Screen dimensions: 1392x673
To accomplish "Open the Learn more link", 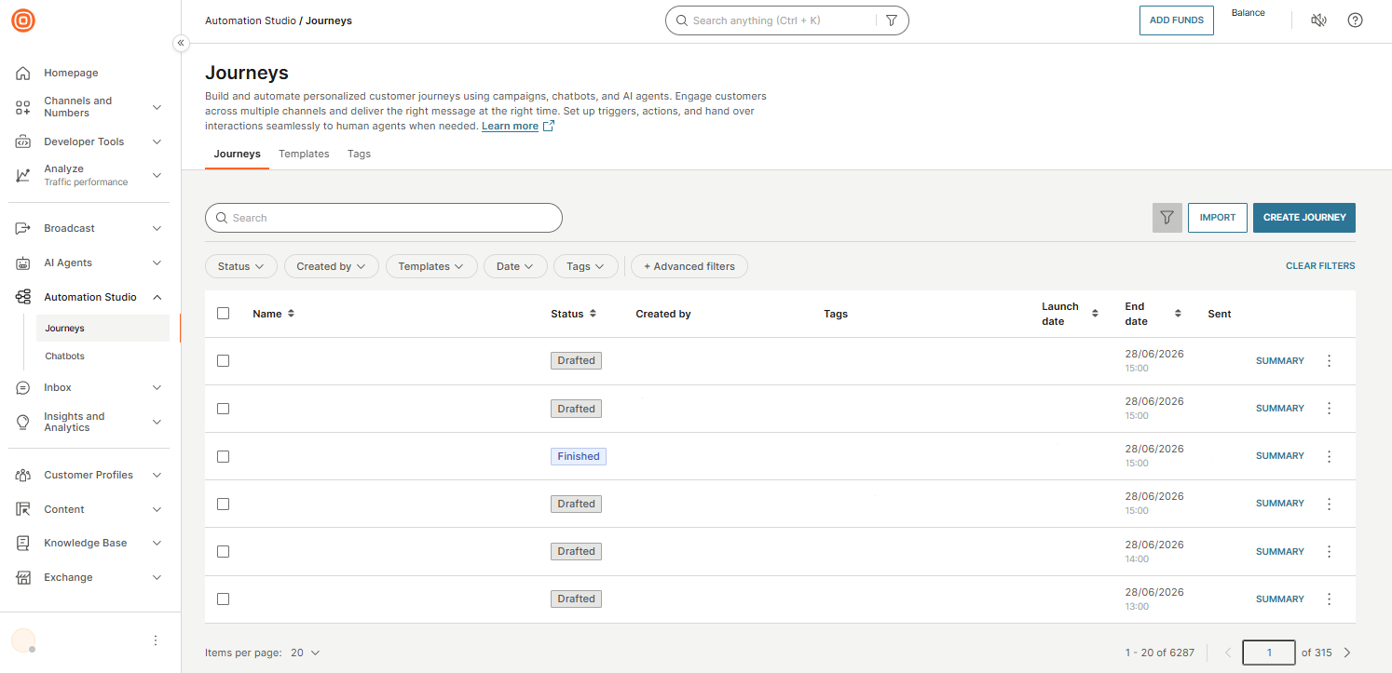I will [x=511, y=126].
